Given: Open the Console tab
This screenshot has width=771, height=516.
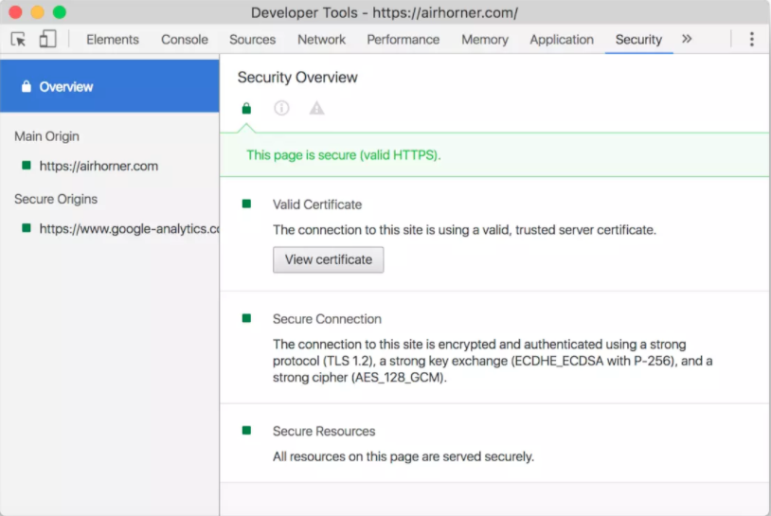Looking at the screenshot, I should point(185,40).
